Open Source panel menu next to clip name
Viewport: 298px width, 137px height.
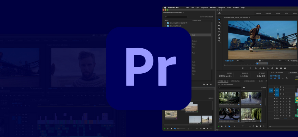[x=250, y=17]
